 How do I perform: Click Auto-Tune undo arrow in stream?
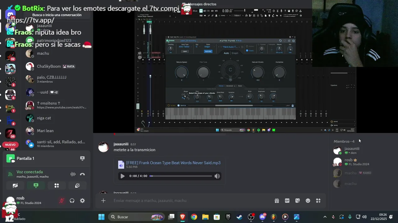280,41
